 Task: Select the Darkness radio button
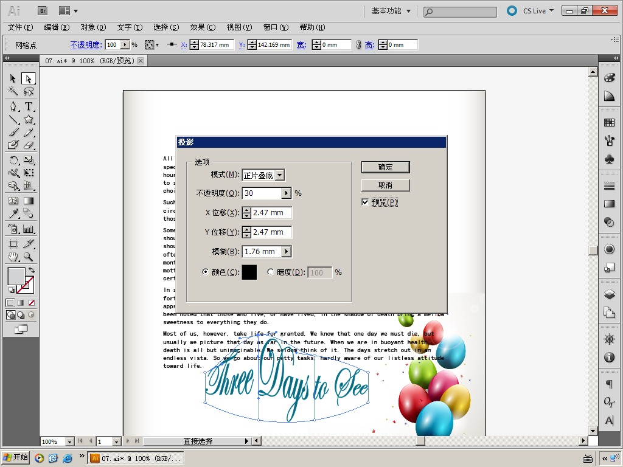pyautogui.click(x=271, y=272)
